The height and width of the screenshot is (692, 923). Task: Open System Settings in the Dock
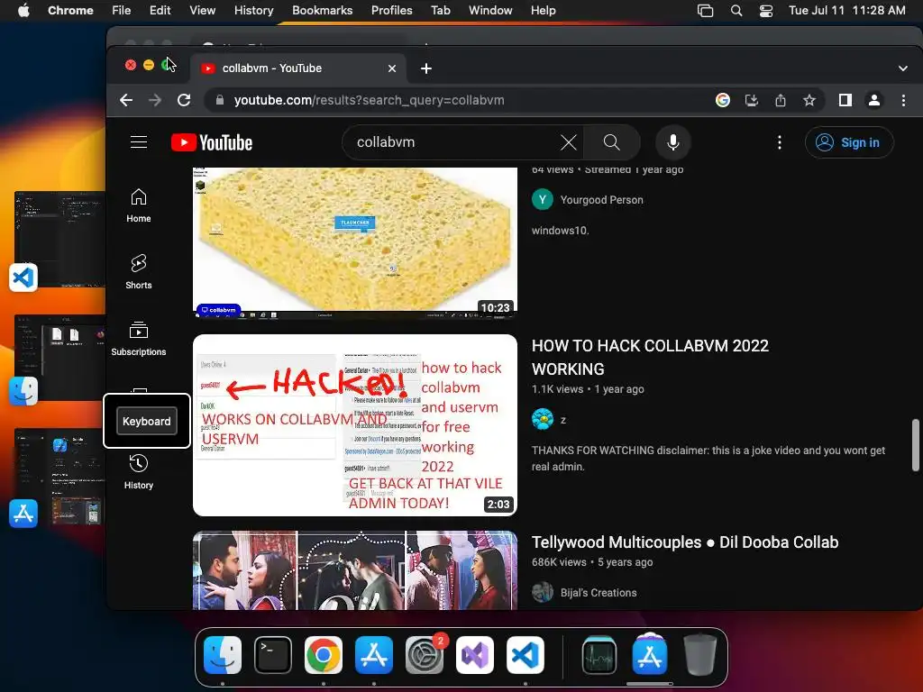pyautogui.click(x=425, y=655)
